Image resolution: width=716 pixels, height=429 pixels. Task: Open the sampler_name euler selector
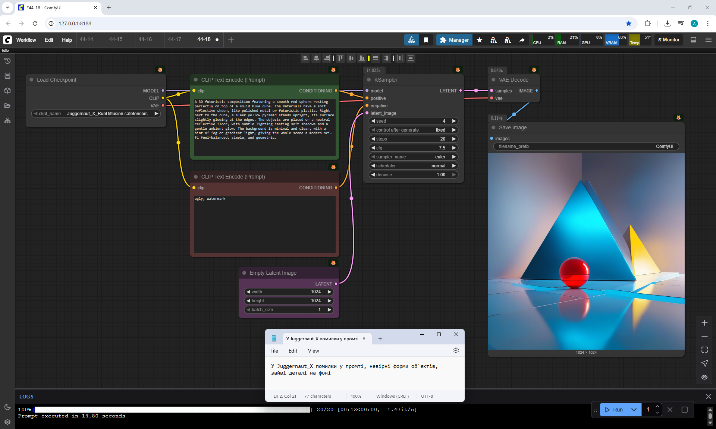coord(413,157)
